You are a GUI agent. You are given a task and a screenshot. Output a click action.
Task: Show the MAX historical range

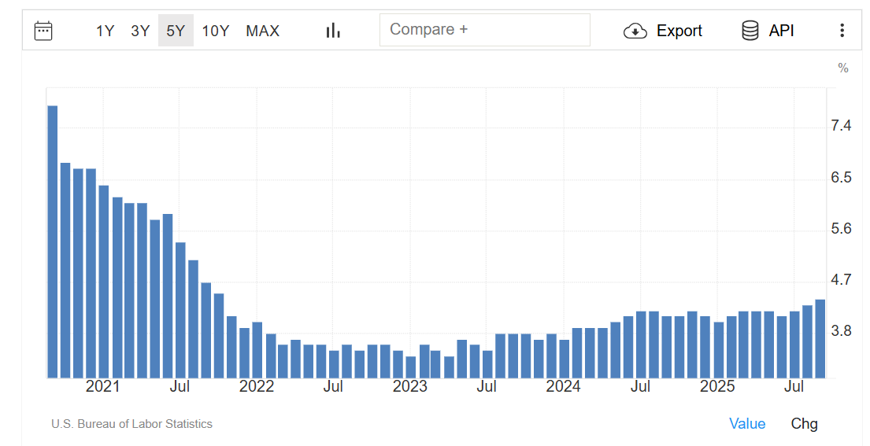pyautogui.click(x=262, y=31)
